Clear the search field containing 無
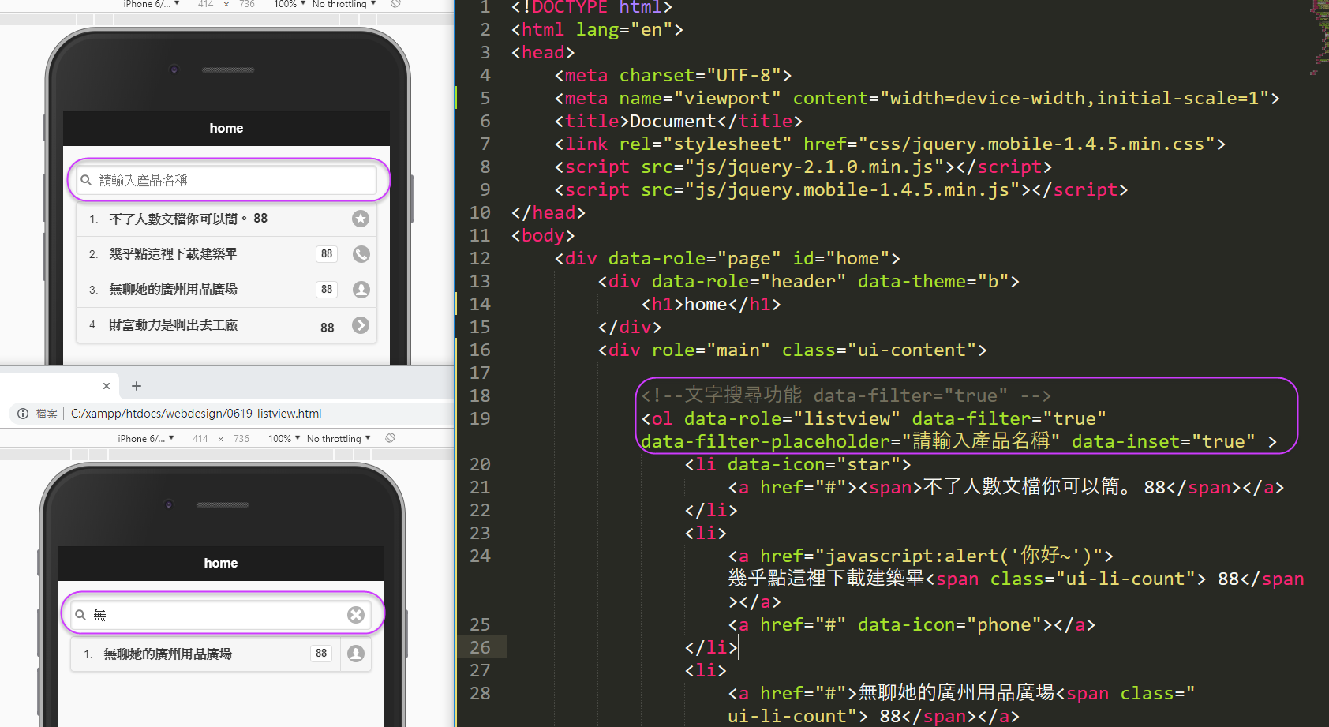Viewport: 1329px width, 727px height. [x=356, y=615]
